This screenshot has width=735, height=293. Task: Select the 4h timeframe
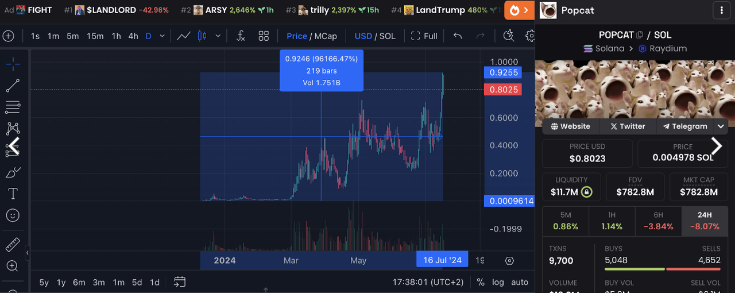point(133,36)
